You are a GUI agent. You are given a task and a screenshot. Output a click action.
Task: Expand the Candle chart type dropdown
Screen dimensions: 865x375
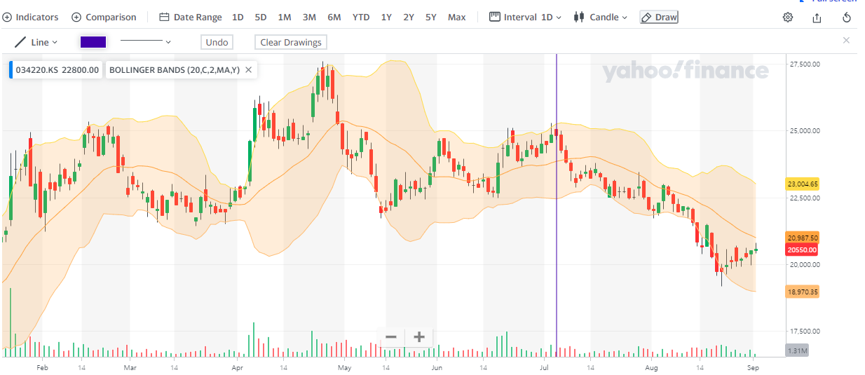600,17
